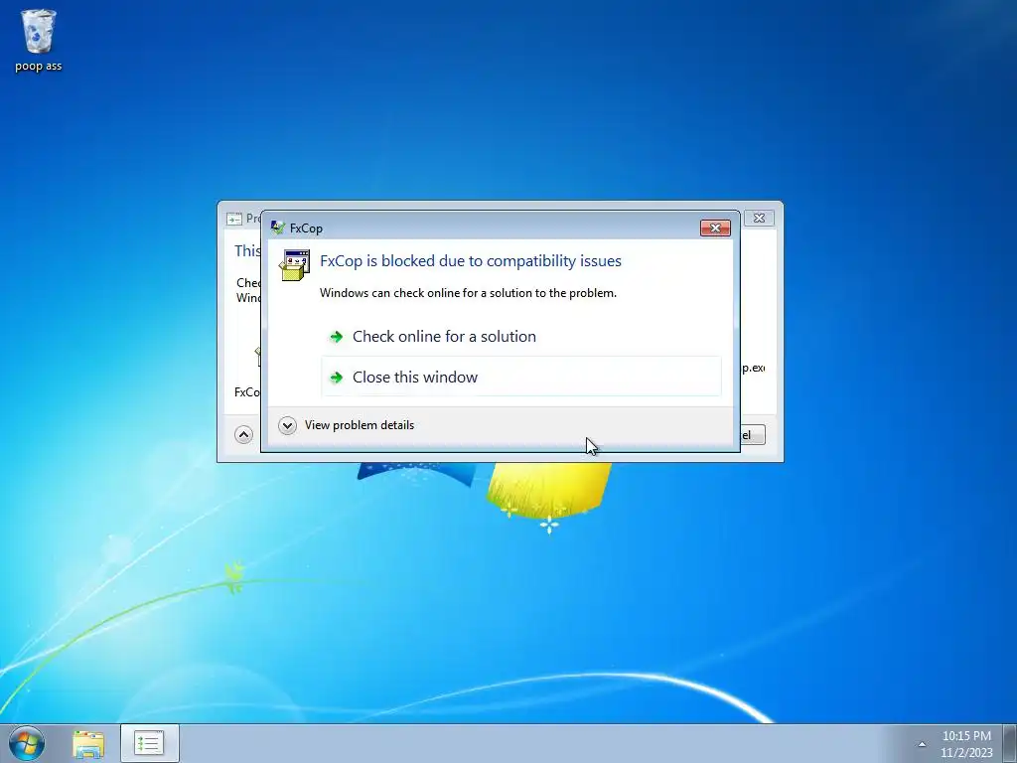
Task: Click the program compatibility box icon
Action: 294,265
